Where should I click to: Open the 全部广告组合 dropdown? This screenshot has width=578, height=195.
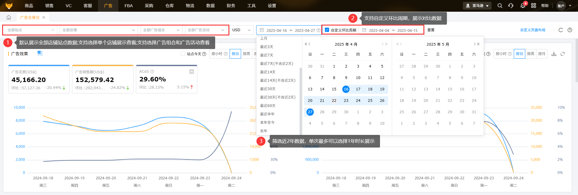pyautogui.click(x=162, y=30)
